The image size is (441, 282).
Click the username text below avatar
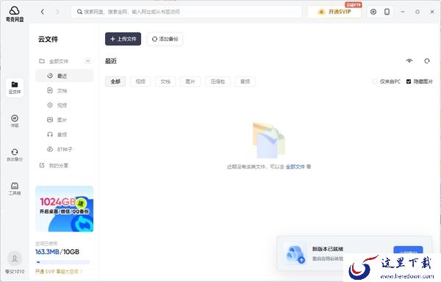point(15,272)
